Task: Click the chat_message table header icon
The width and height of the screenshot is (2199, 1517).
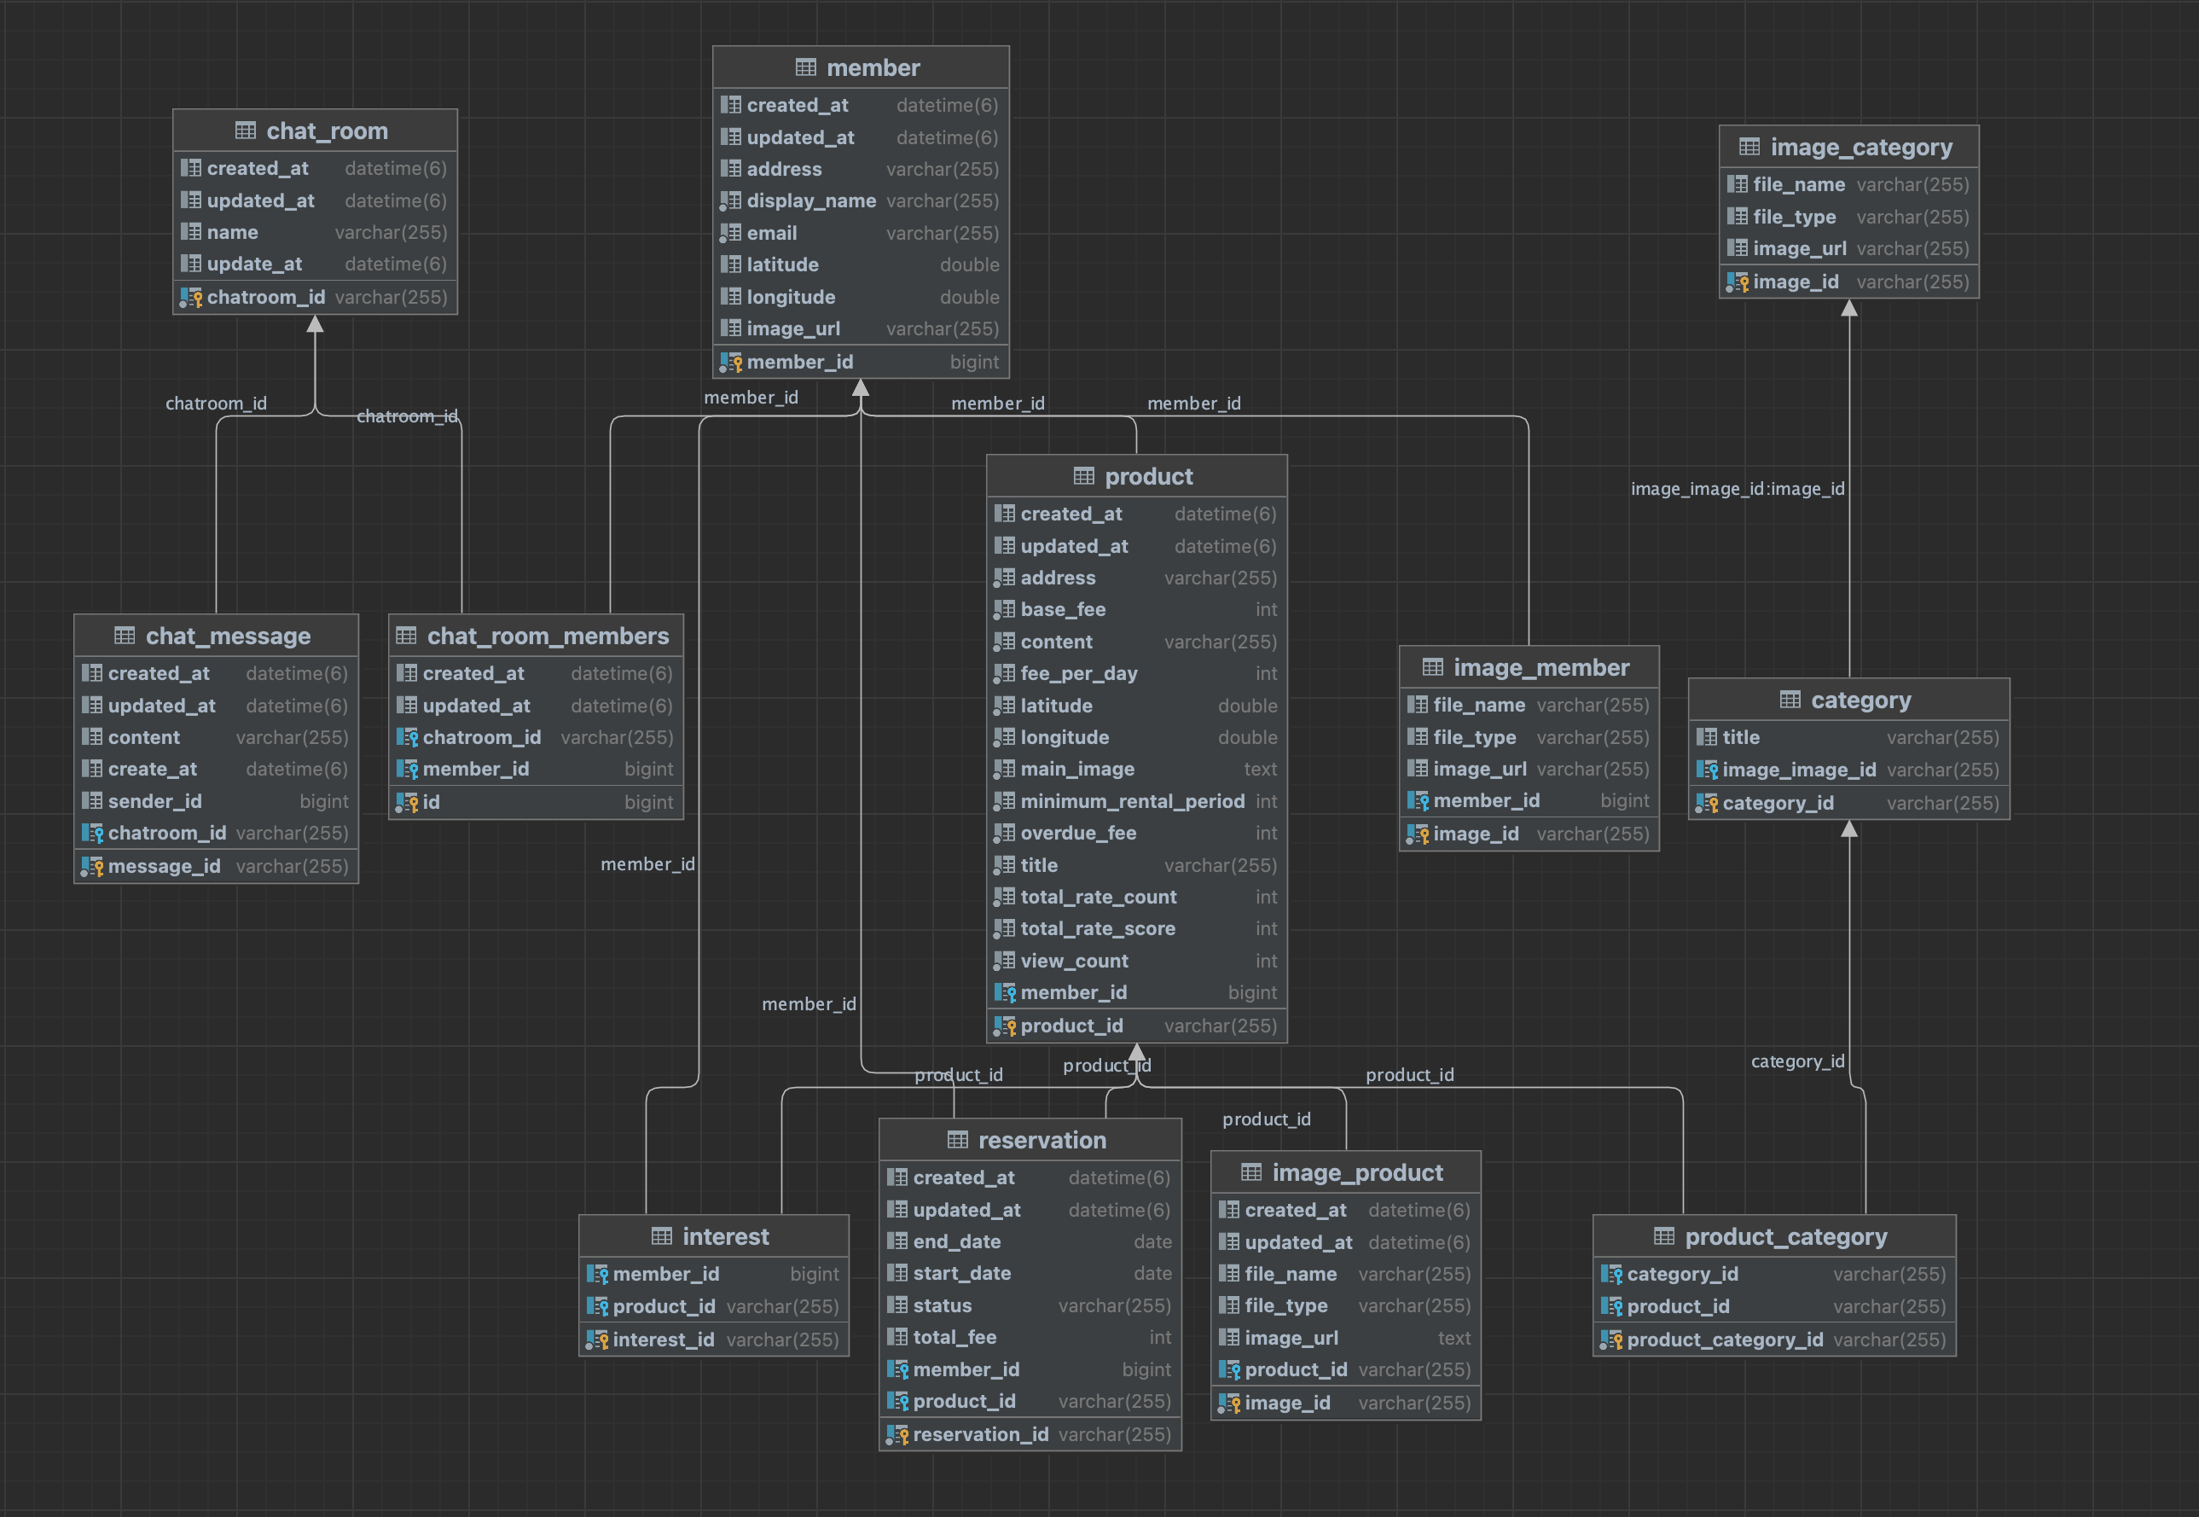Action: (125, 635)
